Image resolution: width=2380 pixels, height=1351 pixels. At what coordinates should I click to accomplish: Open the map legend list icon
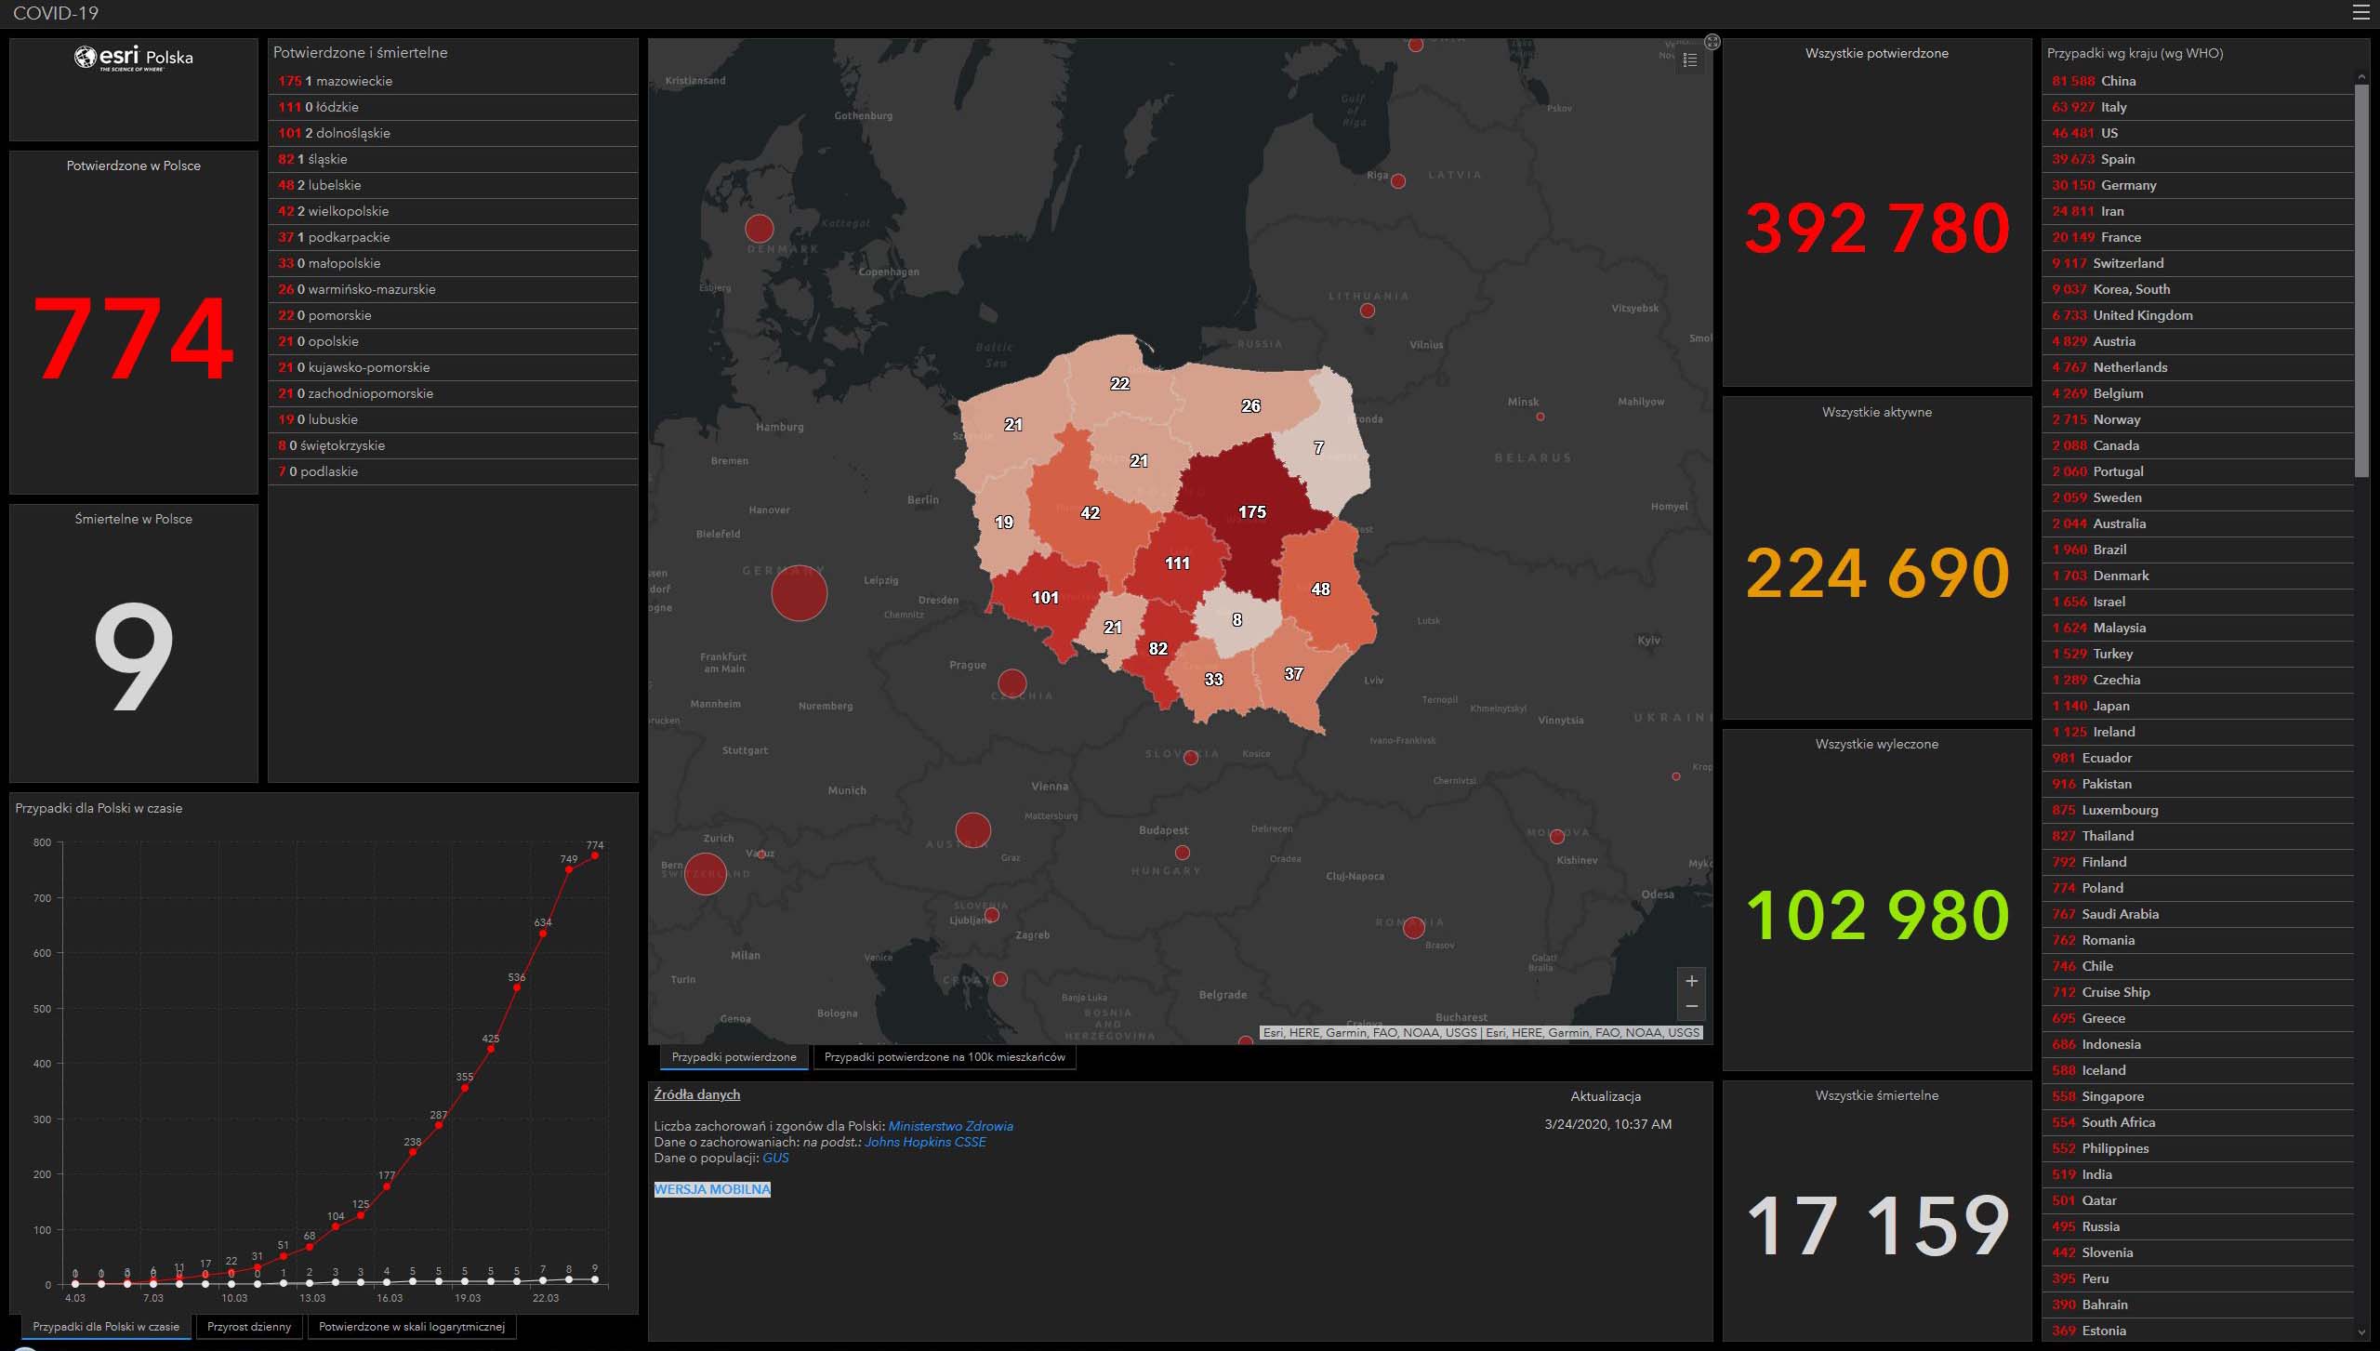(1690, 60)
